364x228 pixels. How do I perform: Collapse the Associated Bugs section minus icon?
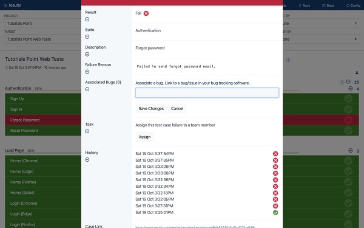87,89
